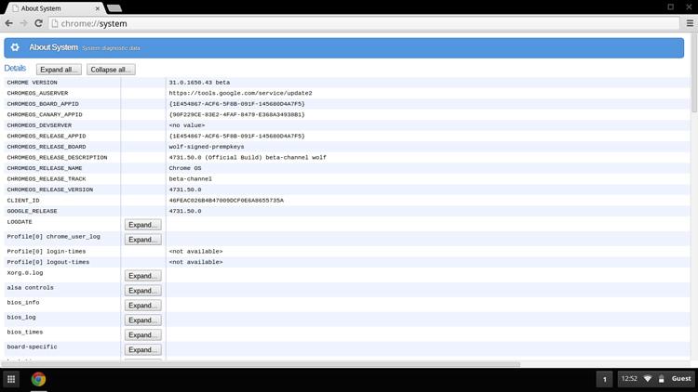The image size is (698, 392).
Task: Click the chrome://system address bar
Action: [364, 23]
